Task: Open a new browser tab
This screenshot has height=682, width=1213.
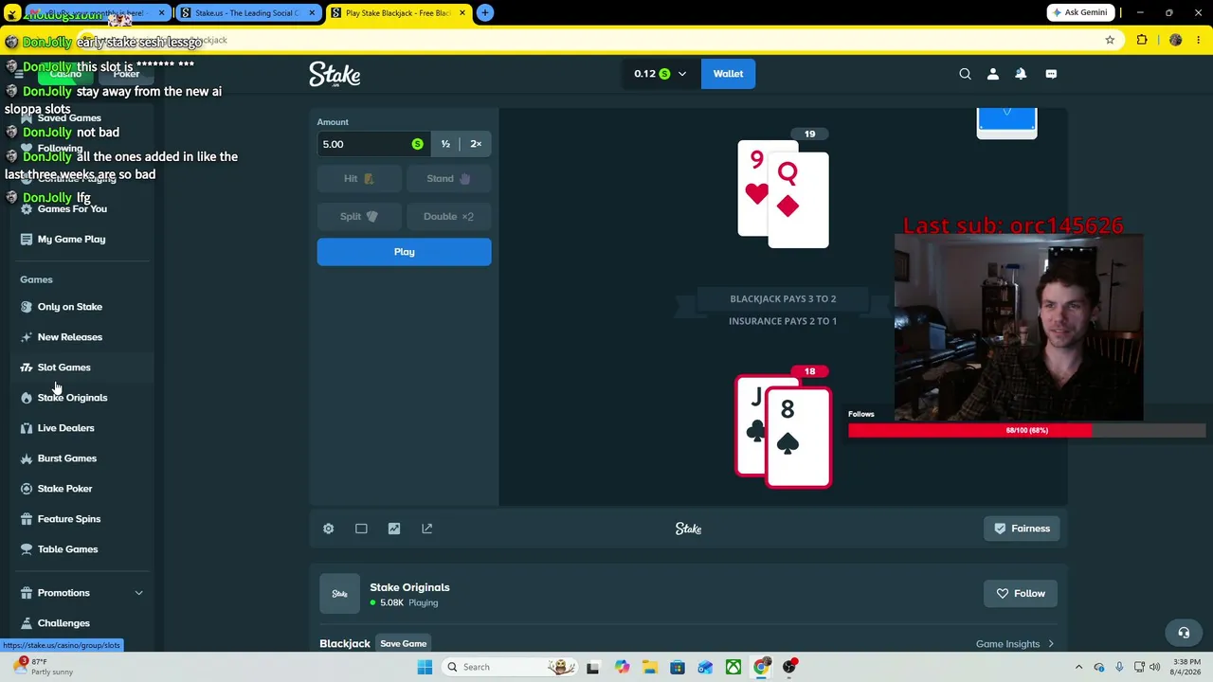Action: coord(484,13)
